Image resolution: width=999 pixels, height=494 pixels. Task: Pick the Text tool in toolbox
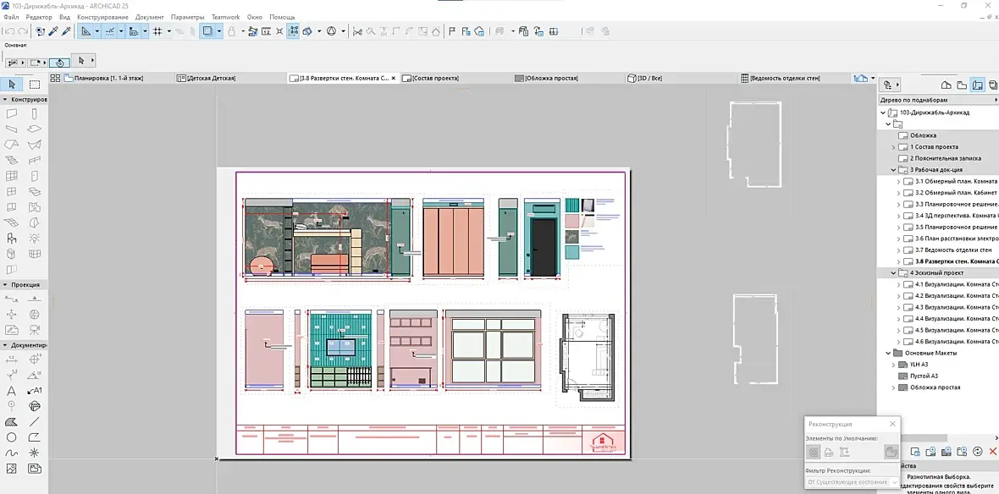(12, 391)
